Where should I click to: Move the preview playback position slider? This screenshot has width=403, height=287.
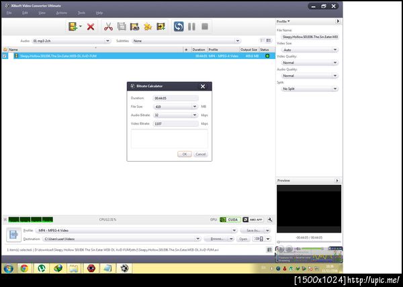(279, 242)
